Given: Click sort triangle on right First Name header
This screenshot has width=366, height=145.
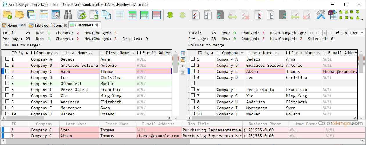Looking at the screenshot, I should [x=318, y=53].
